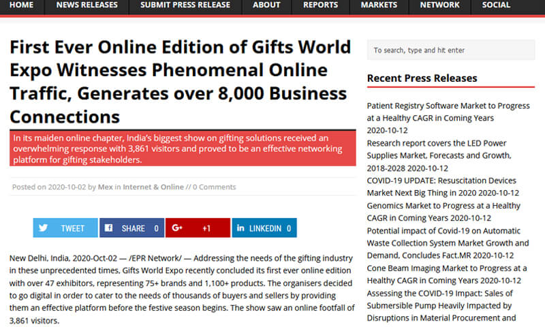Open Automatic Waste Collection System Market link
545x327 pixels.
point(448,243)
